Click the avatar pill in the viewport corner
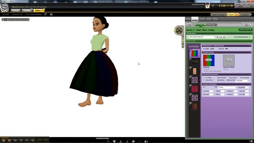 click(x=15, y=19)
